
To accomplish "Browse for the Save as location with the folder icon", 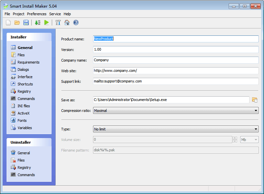I will click(254, 100).
